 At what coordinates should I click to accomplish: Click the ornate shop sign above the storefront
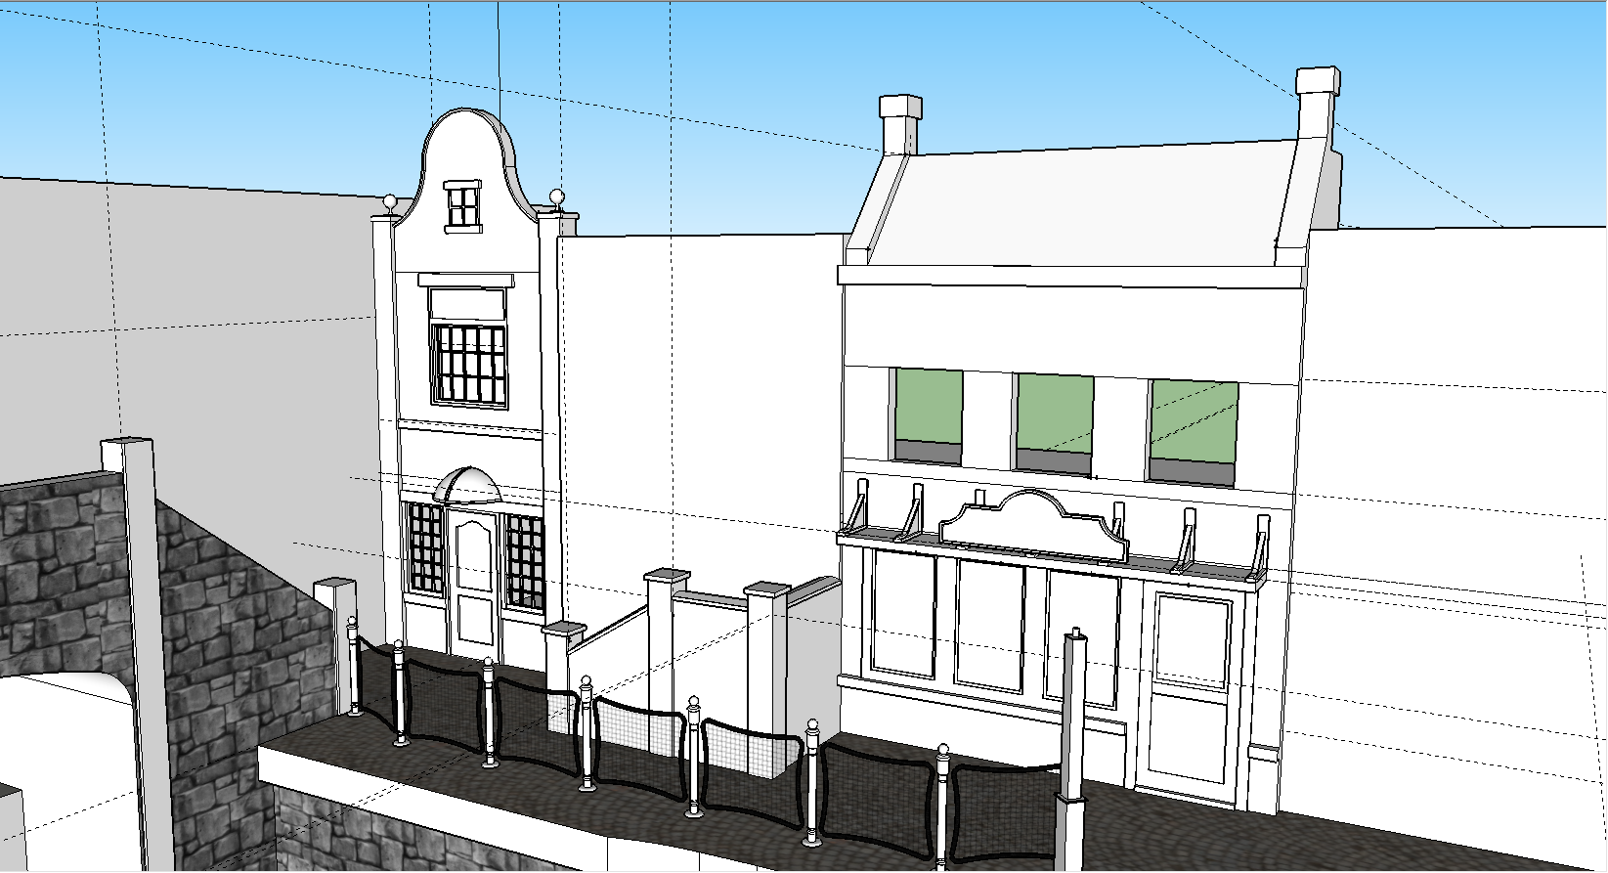(1030, 529)
